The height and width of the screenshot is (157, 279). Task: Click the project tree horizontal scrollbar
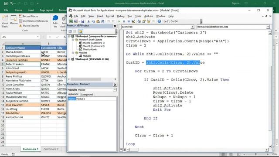tap(86, 79)
